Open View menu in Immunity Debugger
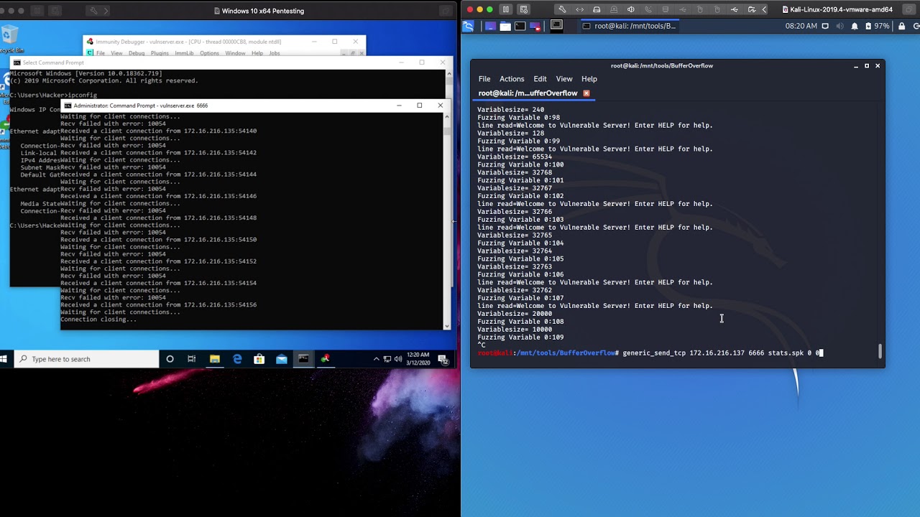Image resolution: width=920 pixels, height=517 pixels. (116, 53)
